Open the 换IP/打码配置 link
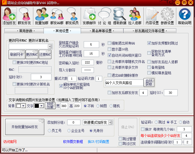 tap(98, 142)
